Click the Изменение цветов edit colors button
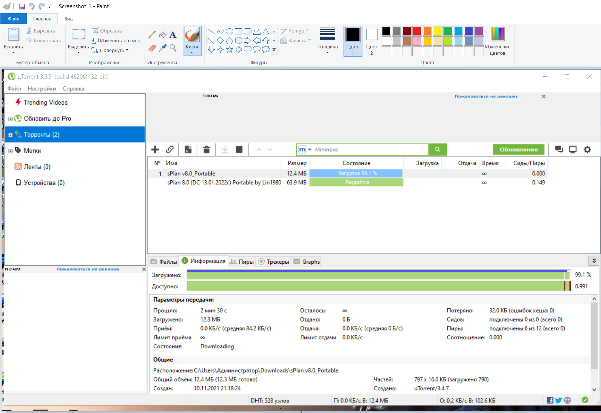 point(498,41)
